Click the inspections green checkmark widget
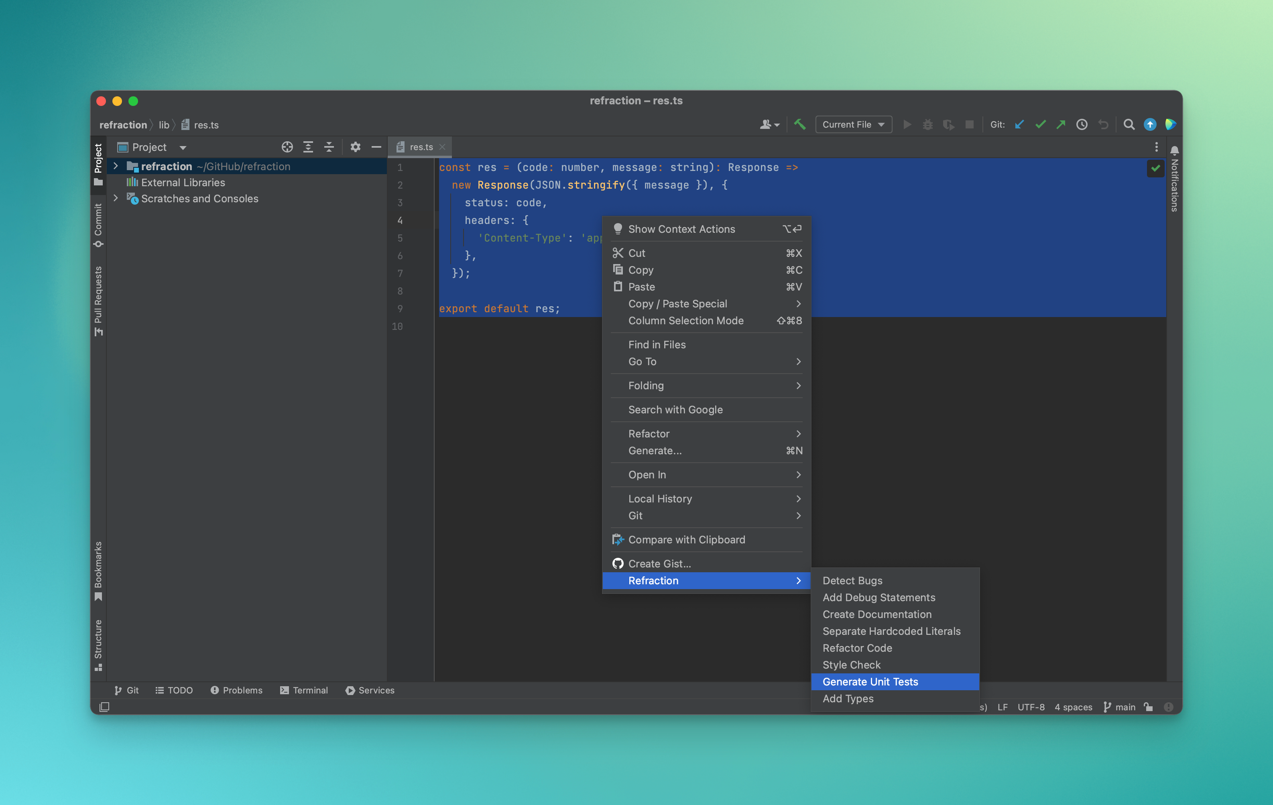This screenshot has width=1273, height=805. [1156, 168]
